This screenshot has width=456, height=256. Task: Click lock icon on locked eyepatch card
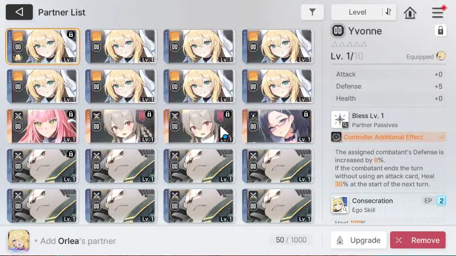(71, 154)
